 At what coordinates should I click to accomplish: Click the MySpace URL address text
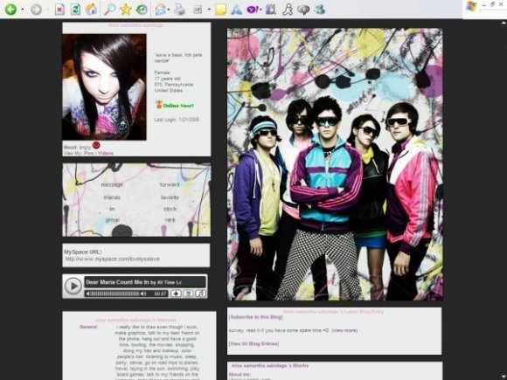(112, 259)
